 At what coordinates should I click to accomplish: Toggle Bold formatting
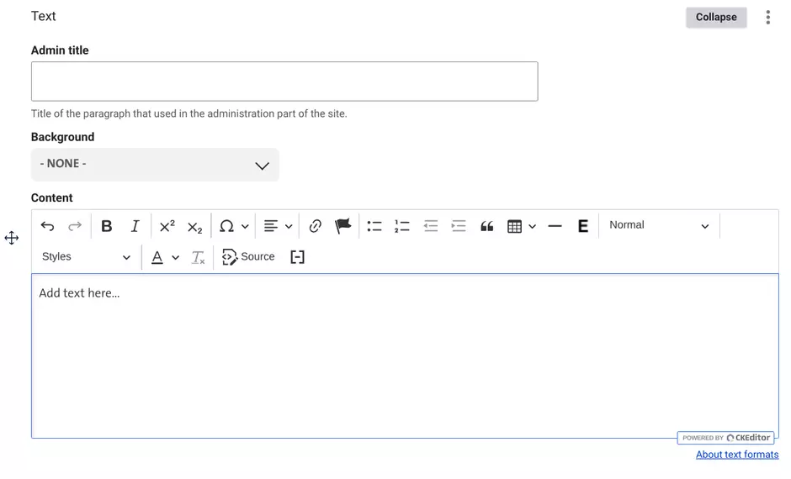coord(106,227)
